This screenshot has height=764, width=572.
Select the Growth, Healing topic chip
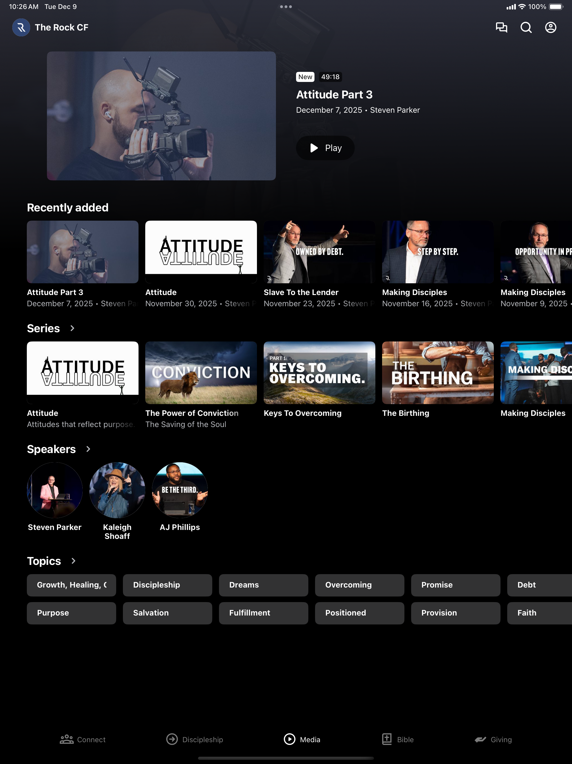click(71, 585)
